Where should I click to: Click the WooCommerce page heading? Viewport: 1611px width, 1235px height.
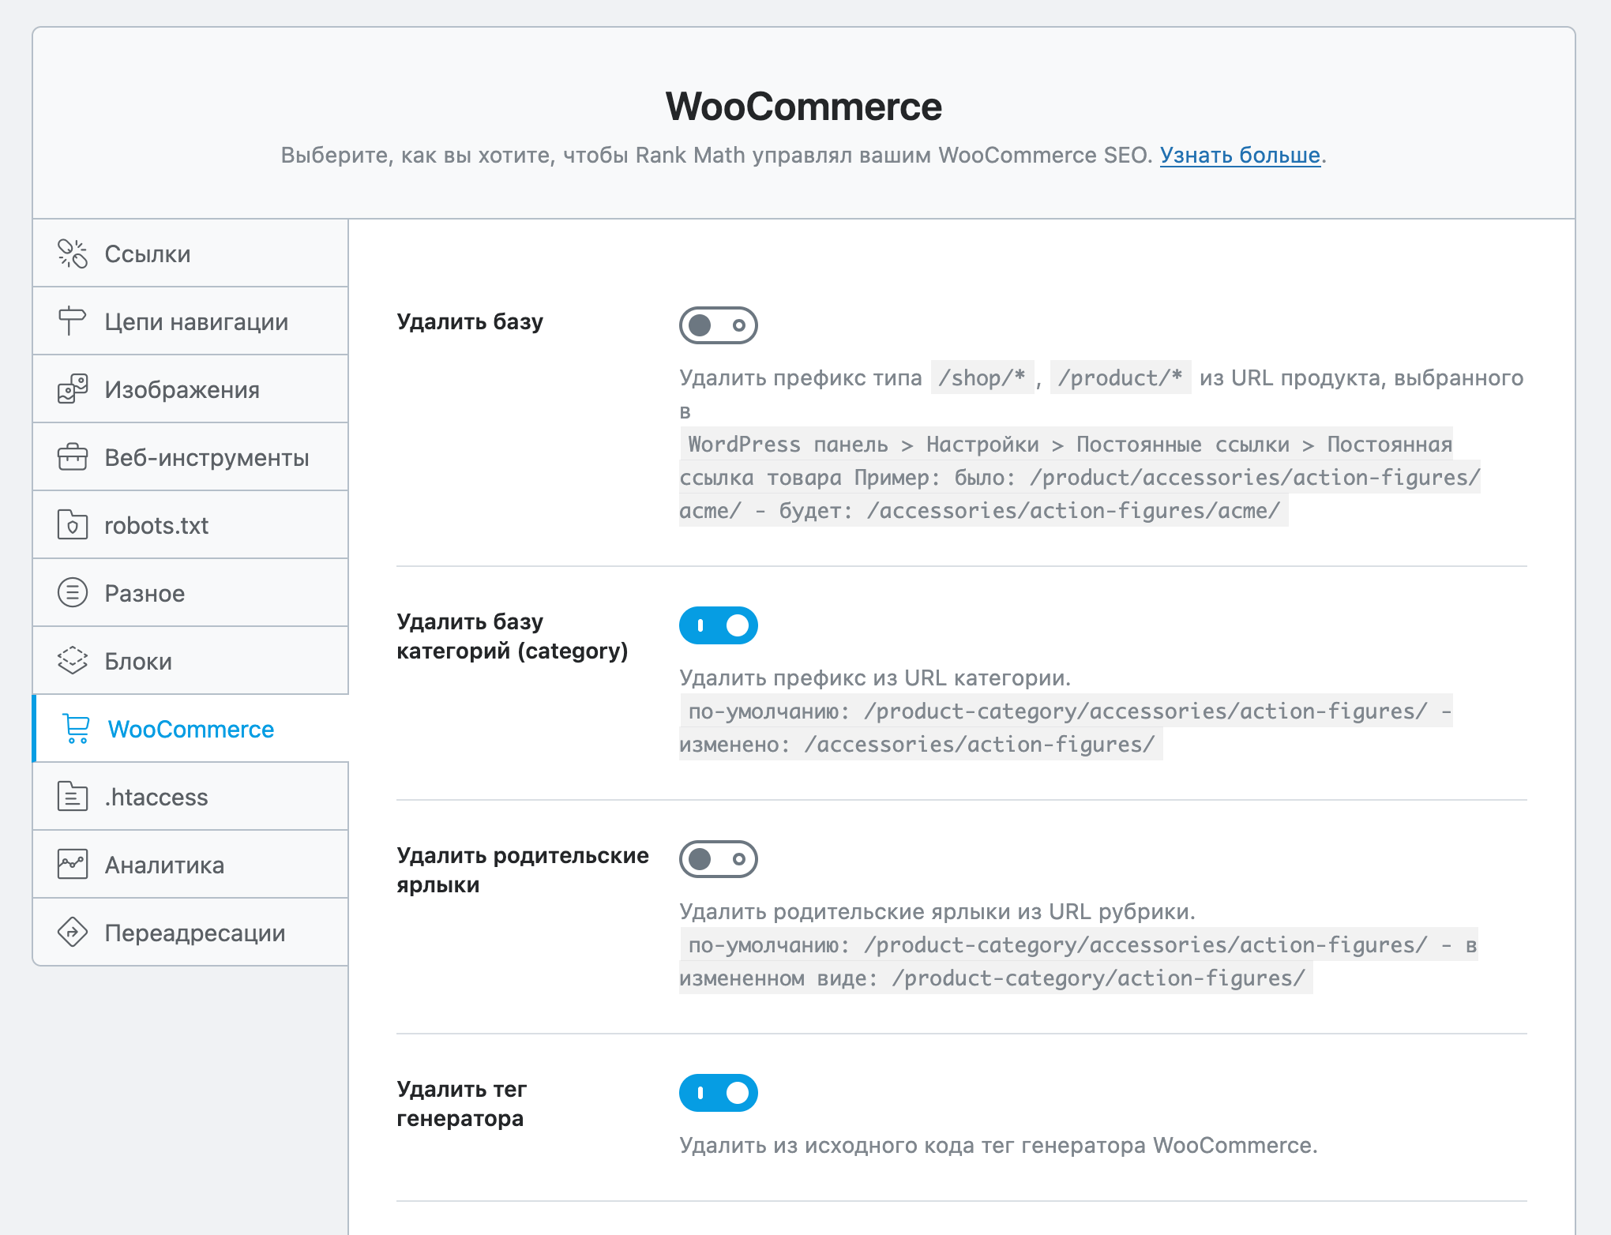tap(804, 107)
